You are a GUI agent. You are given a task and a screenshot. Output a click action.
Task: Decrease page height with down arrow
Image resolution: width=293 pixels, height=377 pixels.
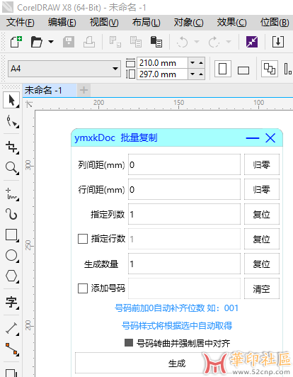point(193,74)
